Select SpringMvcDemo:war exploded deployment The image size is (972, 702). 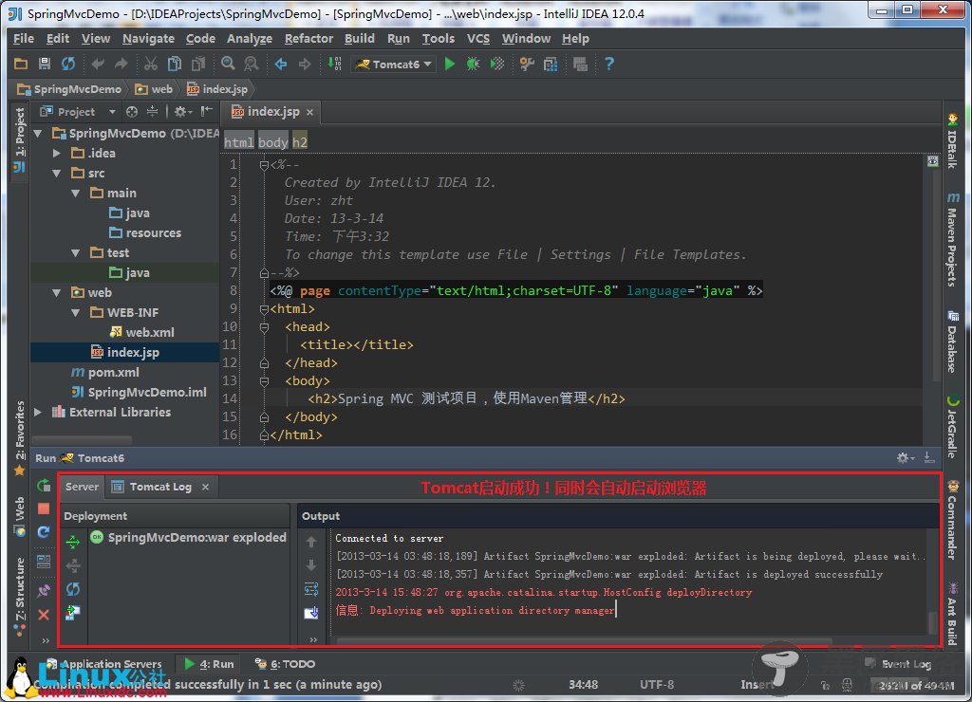[189, 537]
